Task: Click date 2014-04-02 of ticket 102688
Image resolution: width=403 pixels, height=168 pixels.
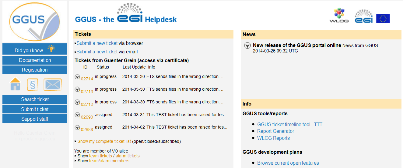Action: (x=134, y=127)
